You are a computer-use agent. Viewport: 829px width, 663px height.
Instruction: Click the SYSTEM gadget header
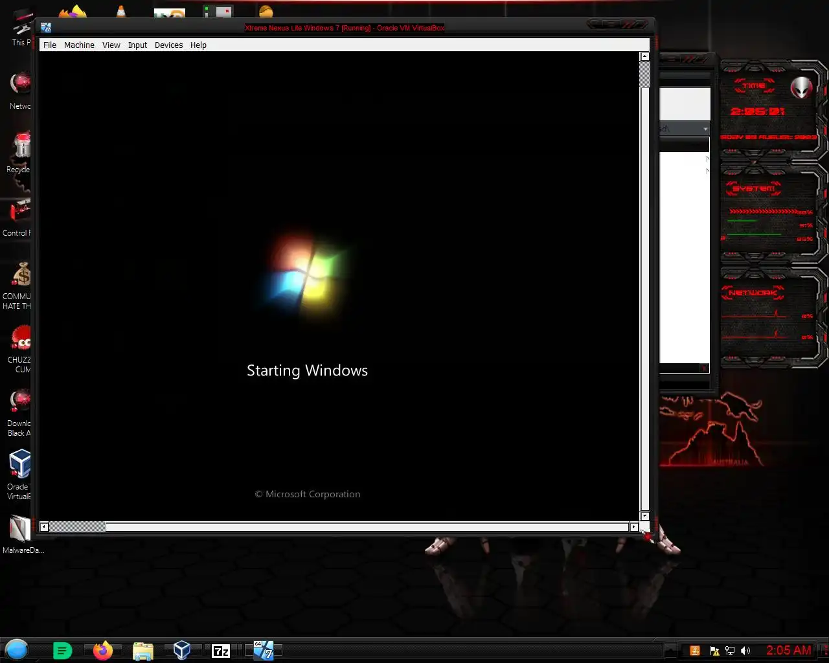753,188
